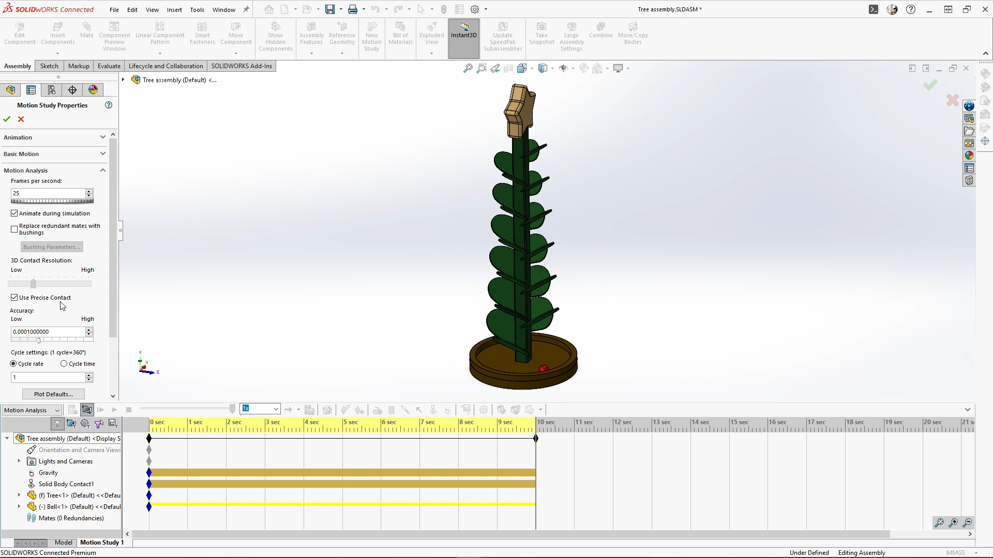This screenshot has width=993, height=558.
Task: Open the playback speed 1x dropdown
Action: [x=276, y=409]
